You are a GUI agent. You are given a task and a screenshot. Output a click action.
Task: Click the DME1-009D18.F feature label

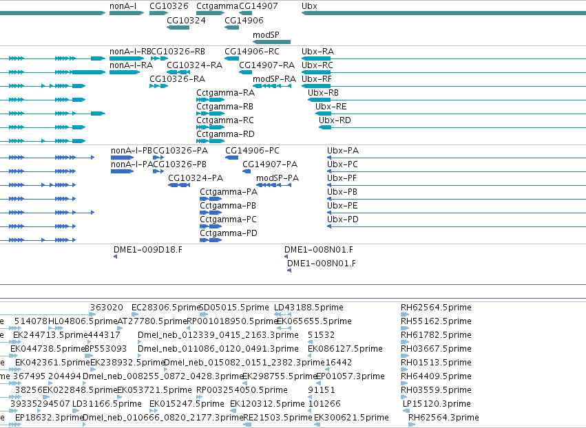pyautogui.click(x=148, y=250)
